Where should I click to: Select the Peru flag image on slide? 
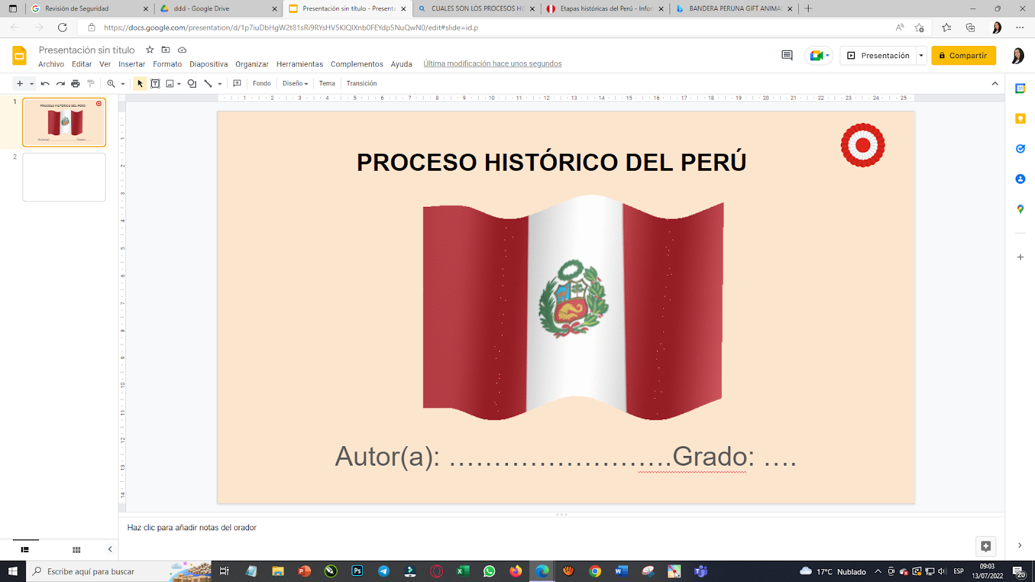pos(573,308)
